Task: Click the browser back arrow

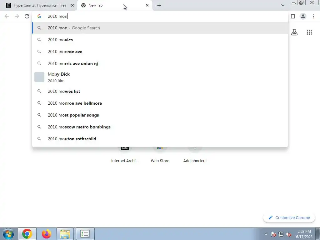Action: [7, 16]
